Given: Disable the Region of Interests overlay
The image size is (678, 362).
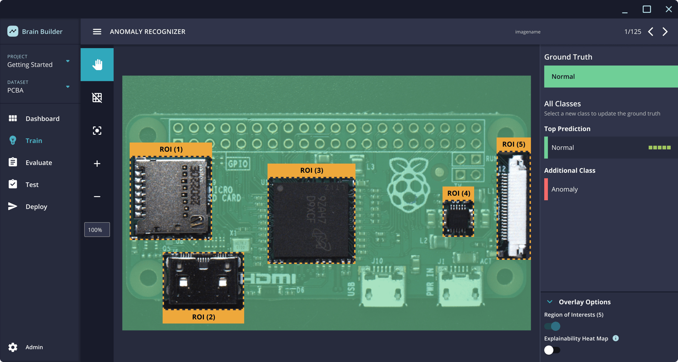Looking at the screenshot, I should (x=552, y=326).
